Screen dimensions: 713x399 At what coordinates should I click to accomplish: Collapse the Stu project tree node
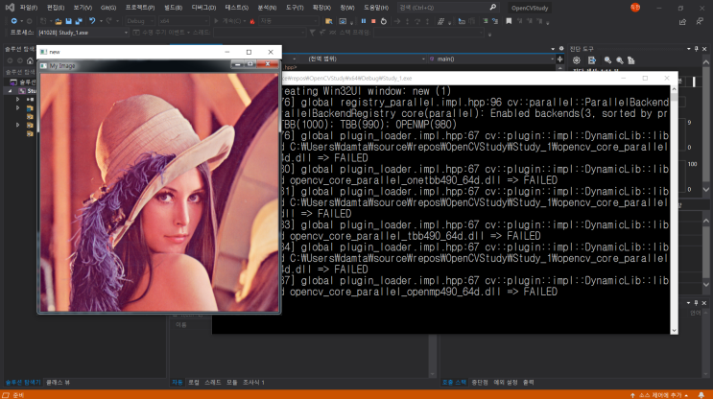(x=10, y=91)
